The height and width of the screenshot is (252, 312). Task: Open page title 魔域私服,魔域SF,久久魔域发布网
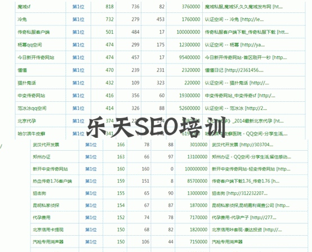coord(238,7)
